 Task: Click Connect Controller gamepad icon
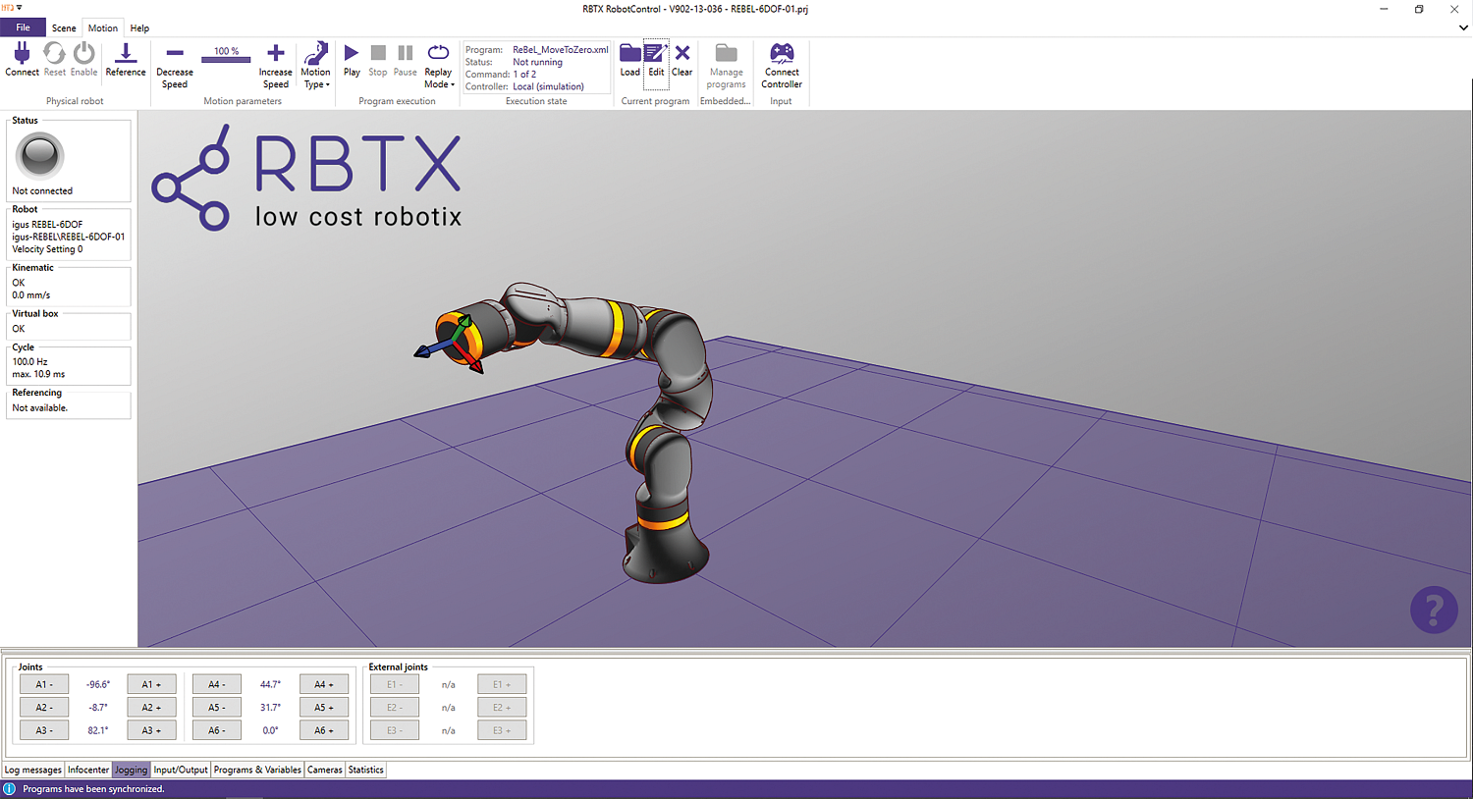pos(782,53)
